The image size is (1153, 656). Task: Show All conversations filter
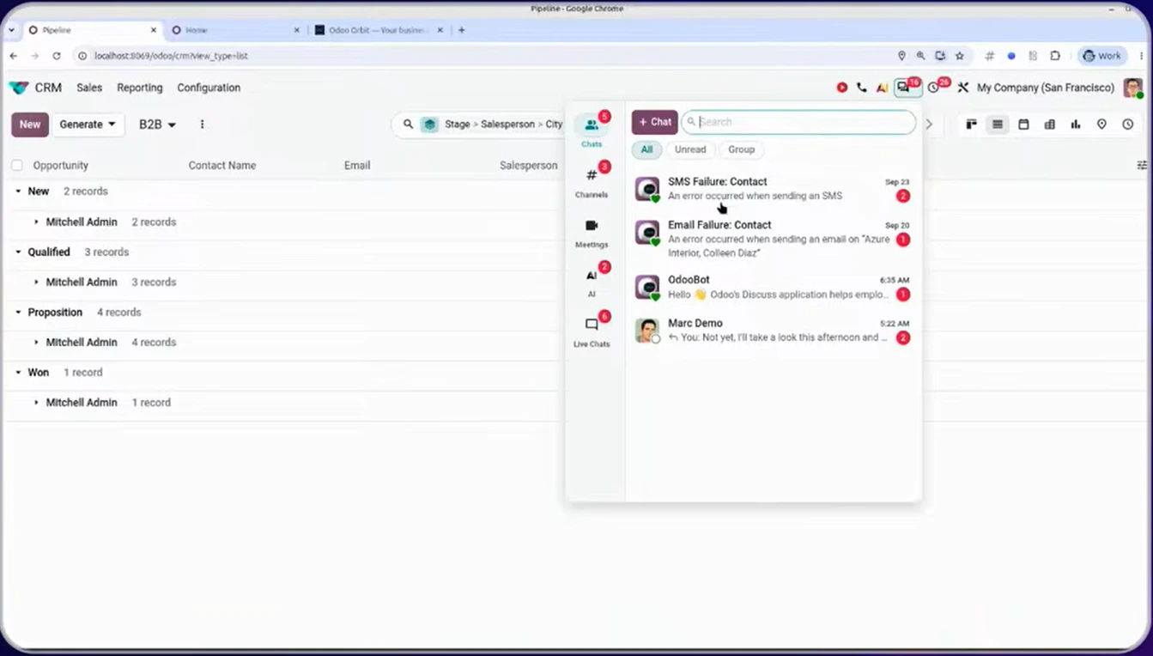[646, 149]
